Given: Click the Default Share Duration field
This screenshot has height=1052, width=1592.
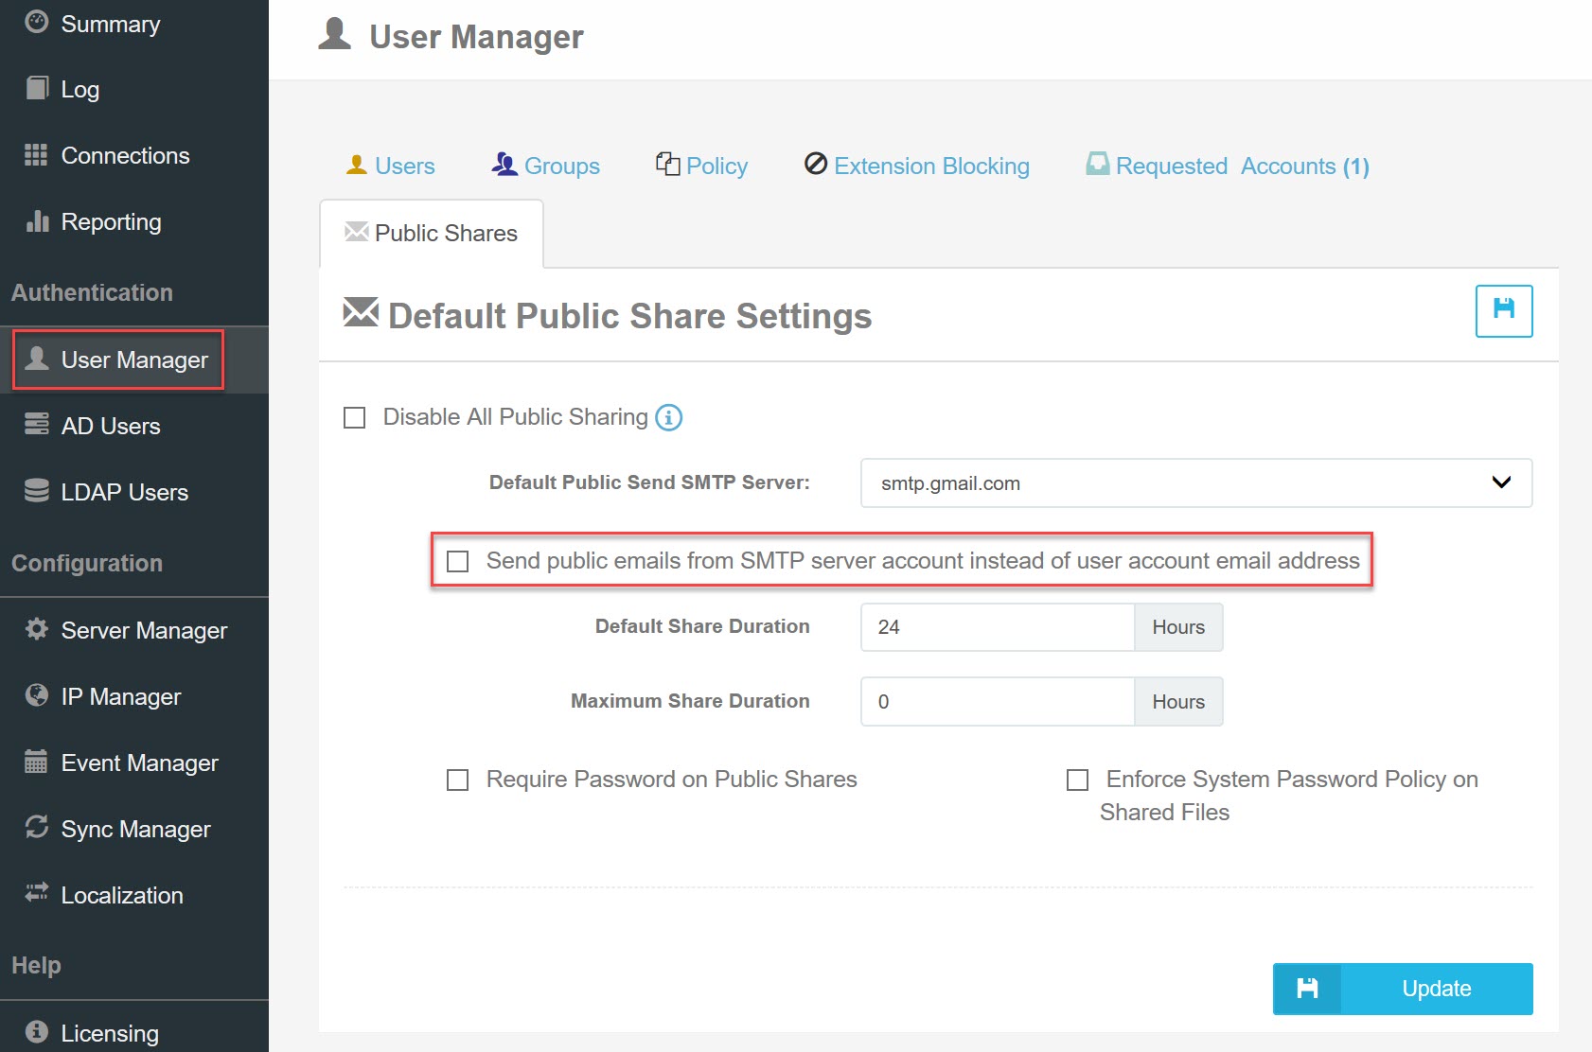Looking at the screenshot, I should (x=998, y=627).
